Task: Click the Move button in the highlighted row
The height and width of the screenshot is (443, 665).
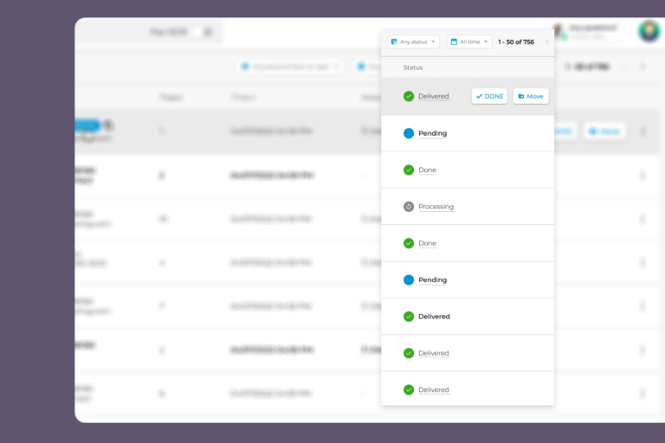Action: (530, 96)
